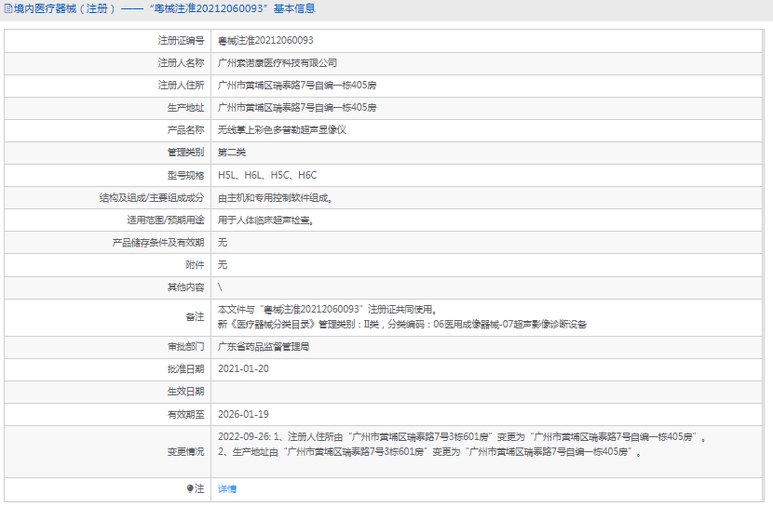
Task: Click the 备注 row label
Action: (195, 316)
